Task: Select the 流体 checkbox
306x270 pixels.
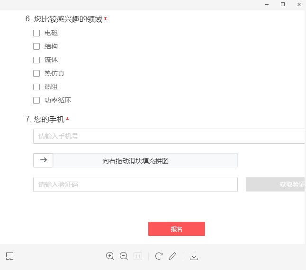Action: pyautogui.click(x=36, y=60)
